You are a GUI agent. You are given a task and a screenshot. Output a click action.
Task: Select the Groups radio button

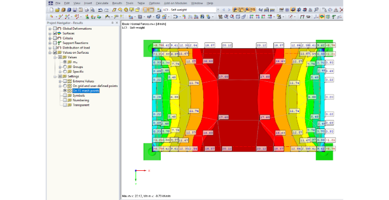65,67
